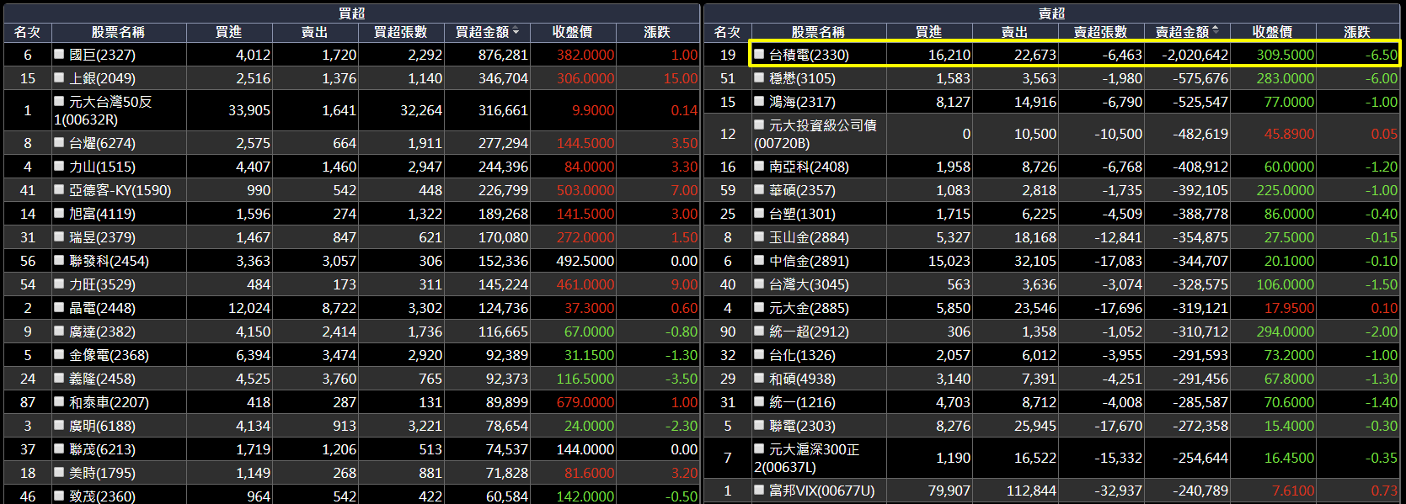Select stock name 聯茂(6213)
This screenshot has height=504, width=1406.
tap(102, 449)
